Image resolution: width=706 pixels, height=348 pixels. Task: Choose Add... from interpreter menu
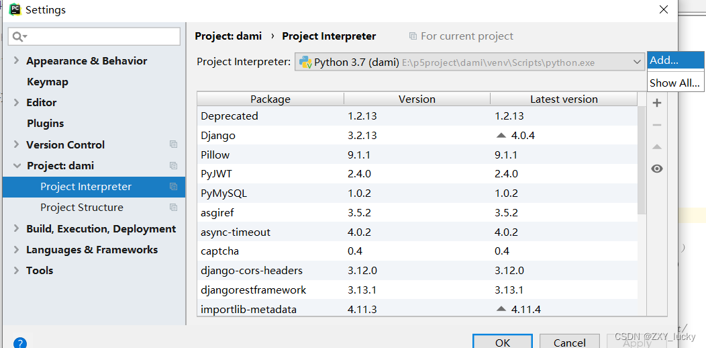676,60
